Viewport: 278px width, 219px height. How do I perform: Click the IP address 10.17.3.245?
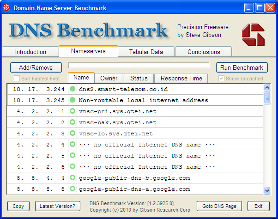tap(39, 100)
